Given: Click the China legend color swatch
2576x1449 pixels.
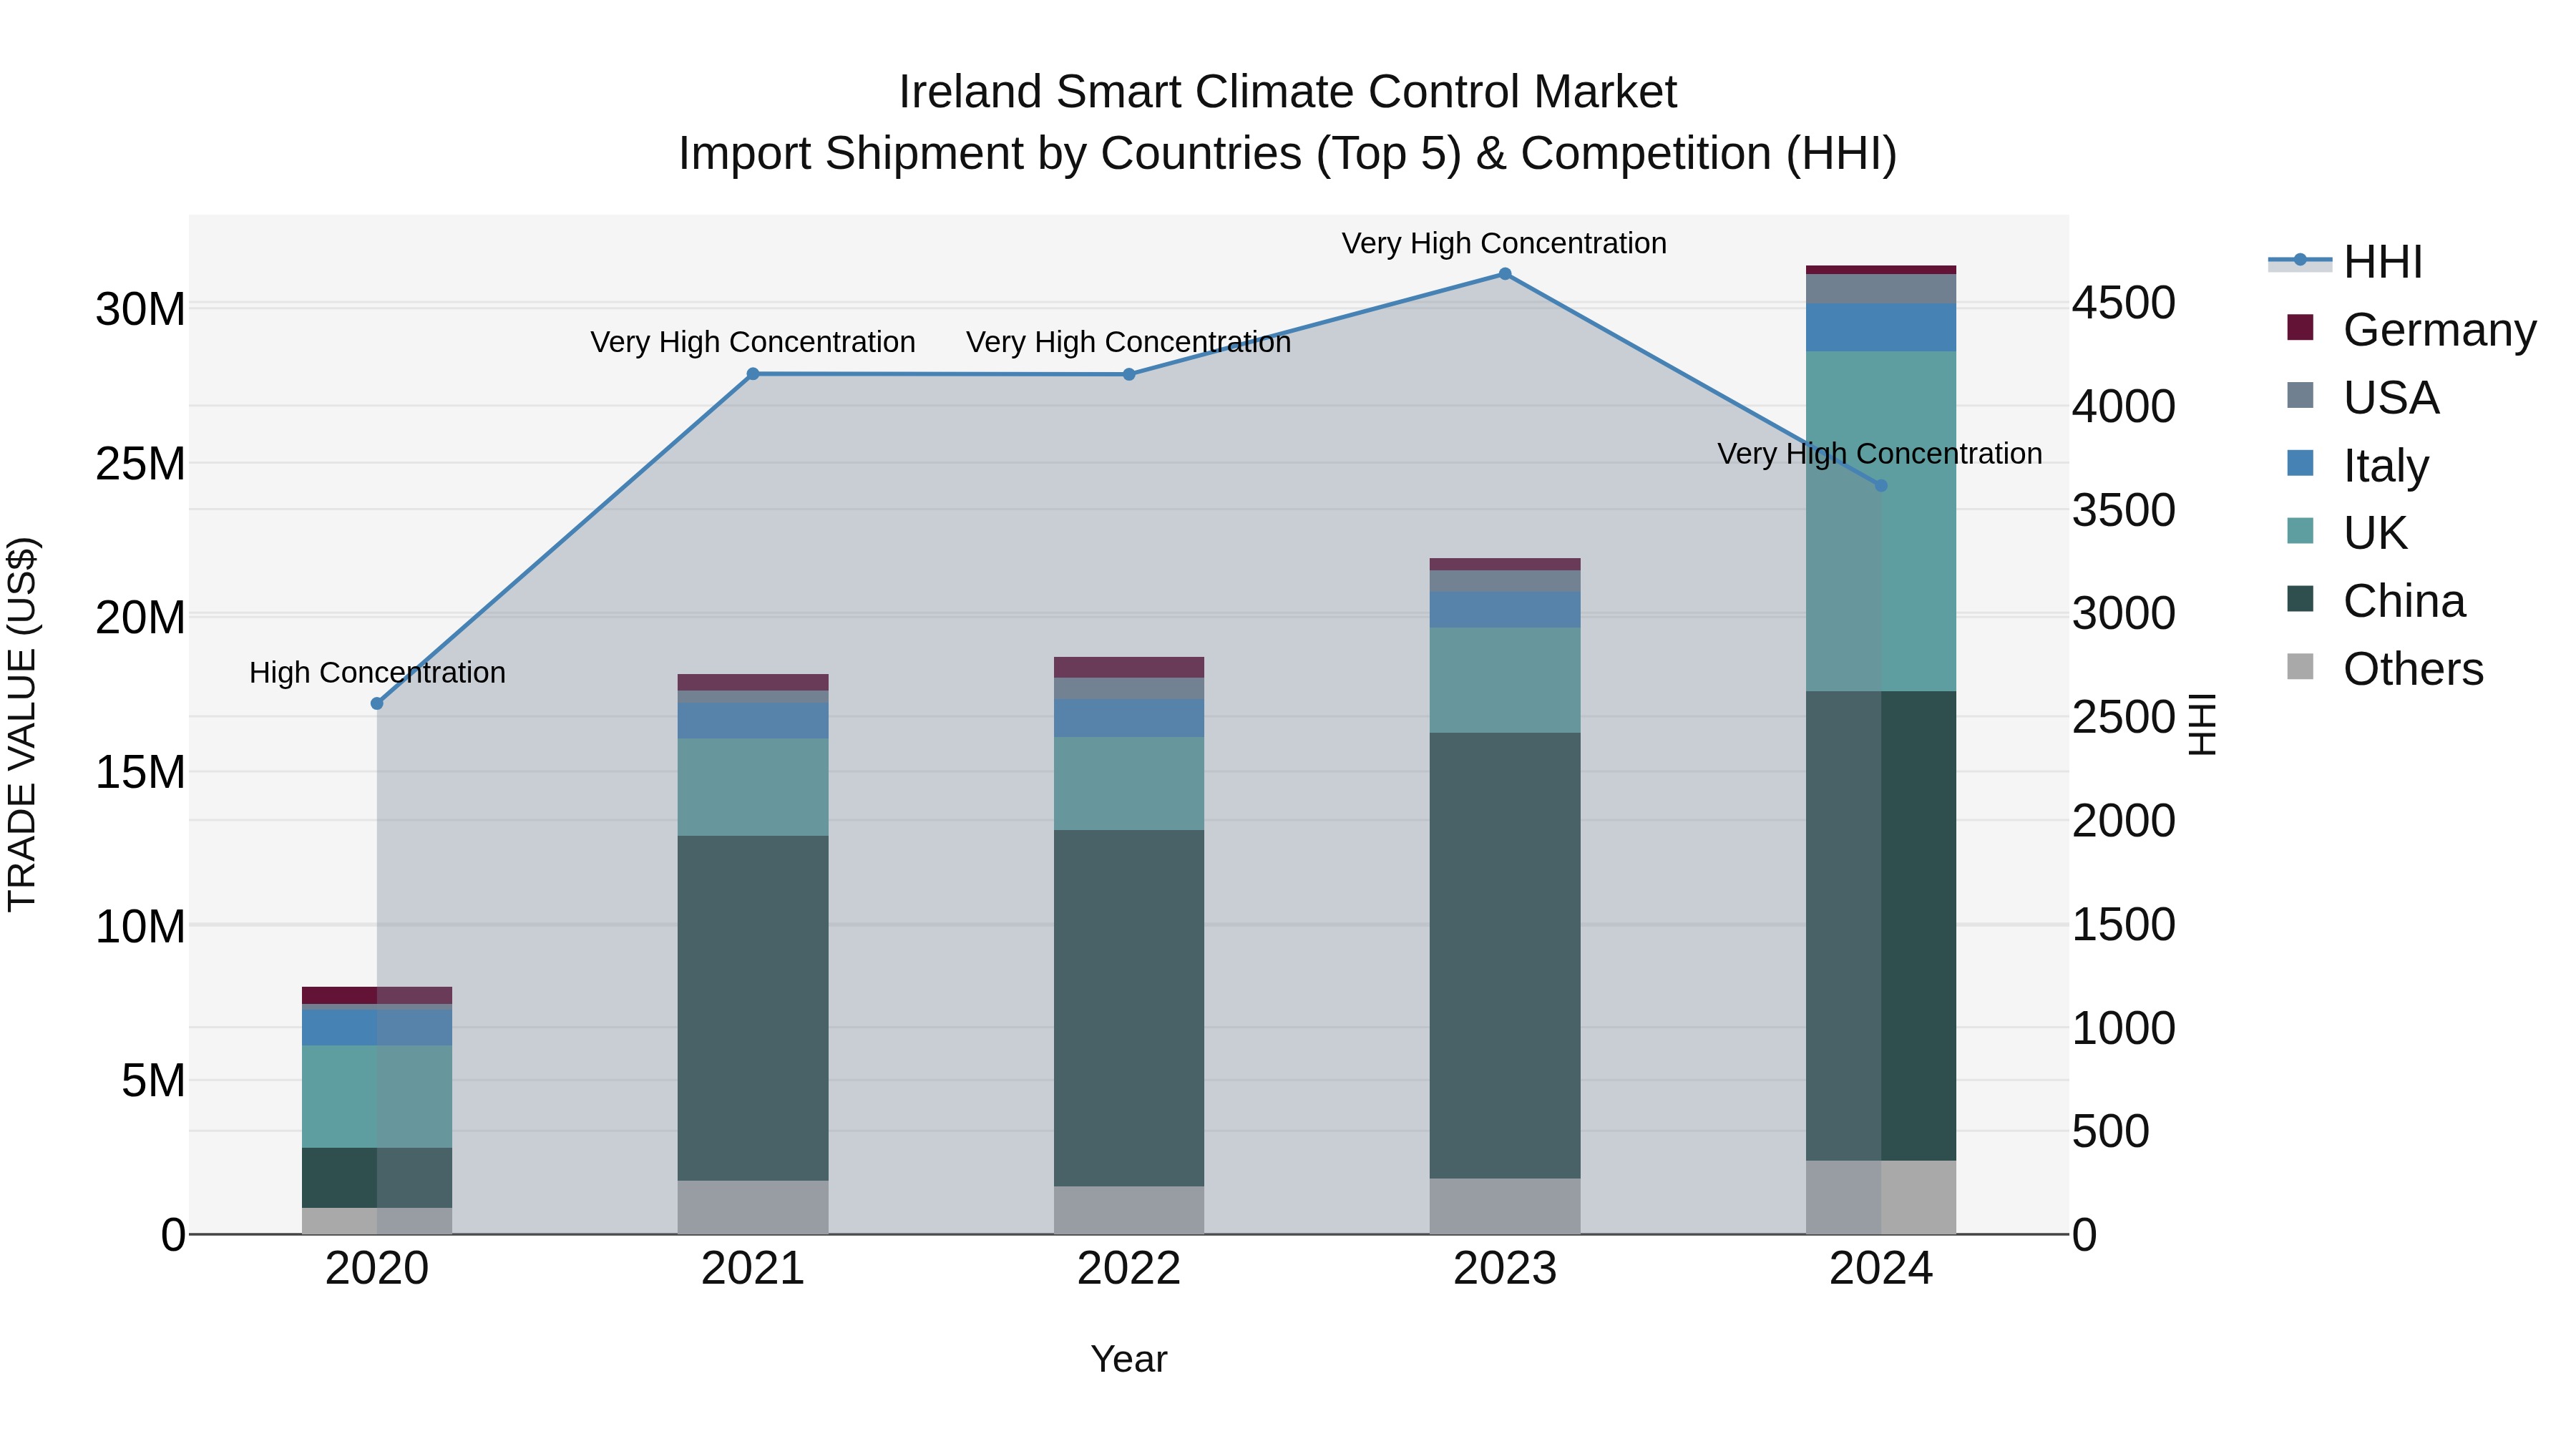Looking at the screenshot, I should pos(2300,599).
